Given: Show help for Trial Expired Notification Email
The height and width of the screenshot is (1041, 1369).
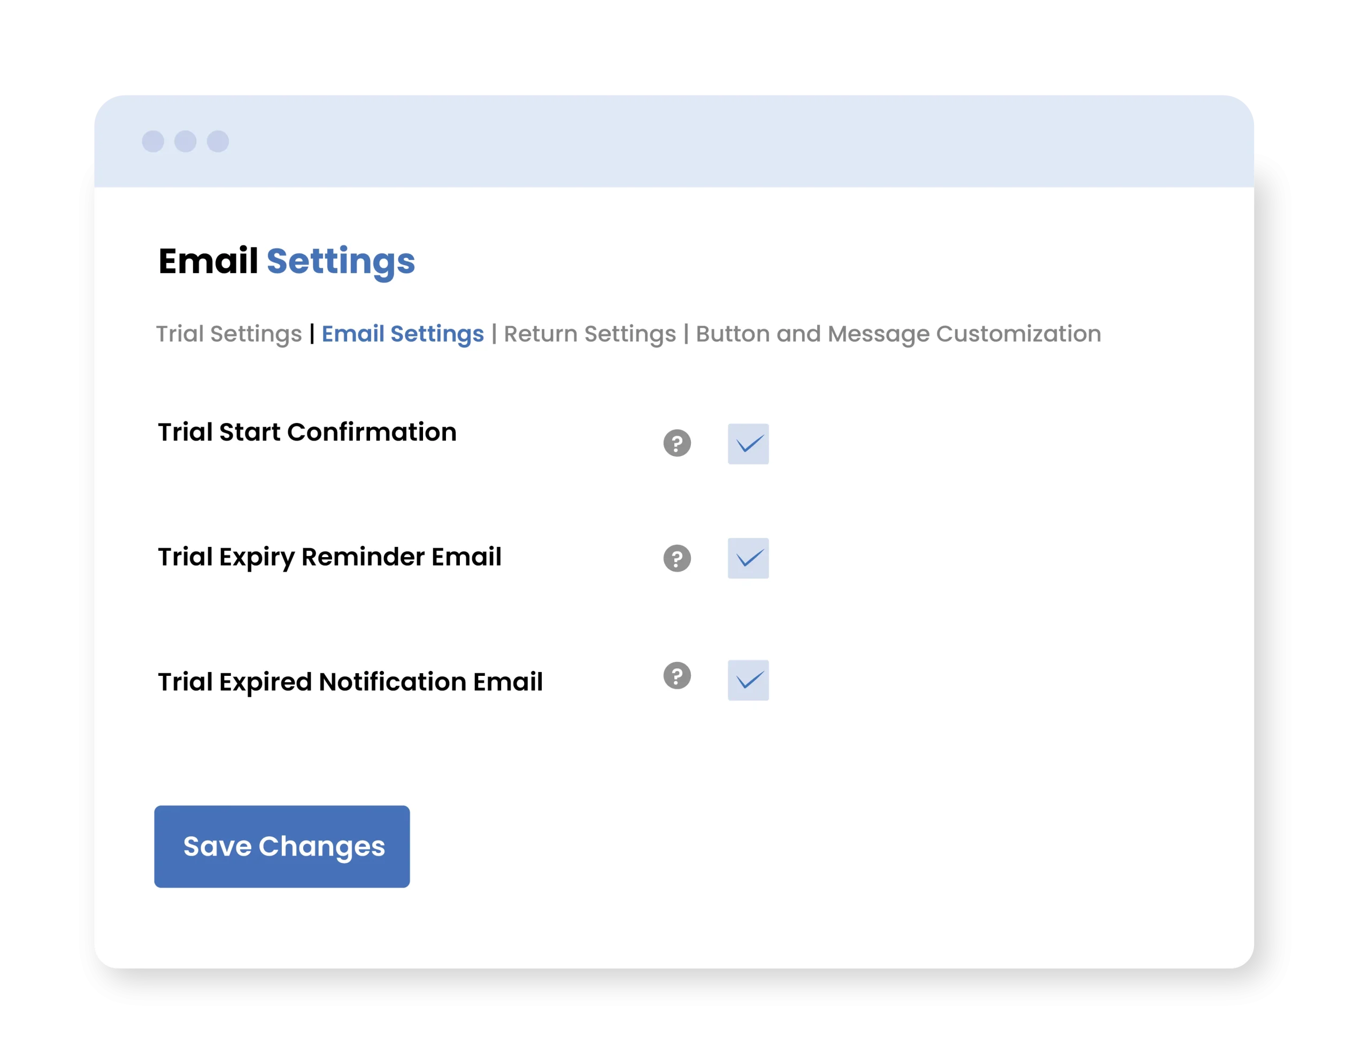Looking at the screenshot, I should [677, 675].
